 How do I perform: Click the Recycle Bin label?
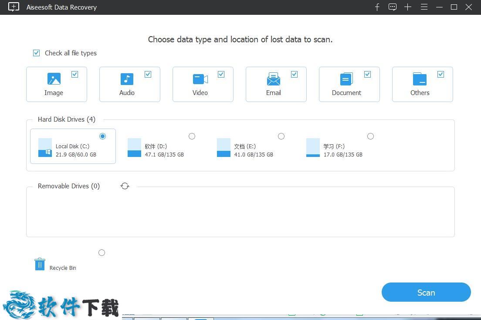tap(63, 268)
